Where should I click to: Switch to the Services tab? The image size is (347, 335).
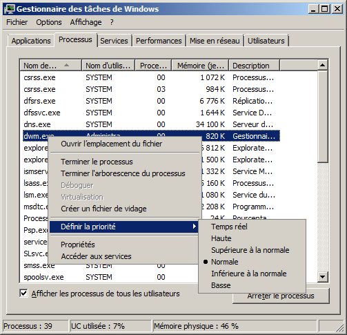(114, 41)
